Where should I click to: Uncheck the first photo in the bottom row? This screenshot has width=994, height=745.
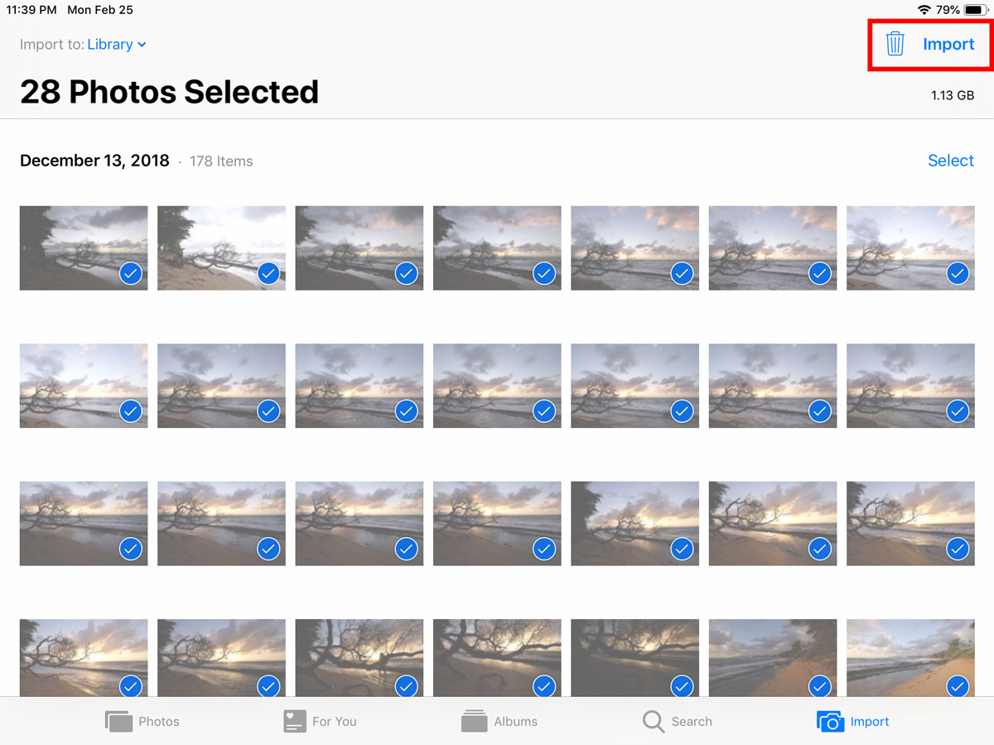[x=130, y=685]
